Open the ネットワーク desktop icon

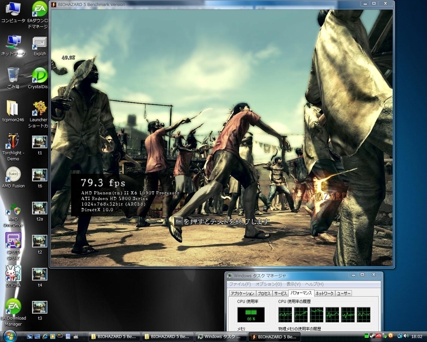tap(13, 45)
